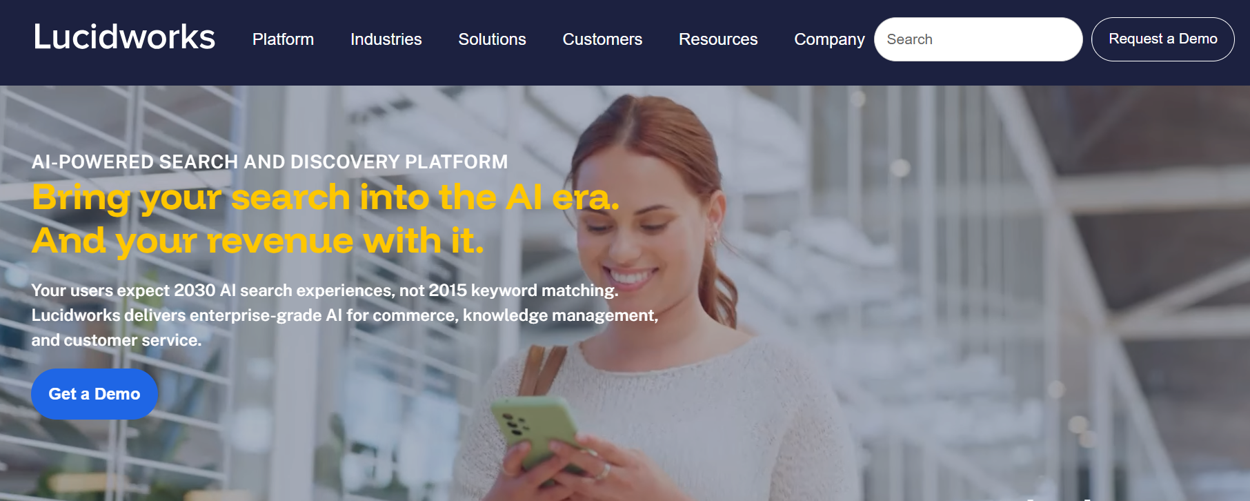Click the line about enterprise-grade AI for commerce
Screen dimensions: 1250x501
pos(345,315)
